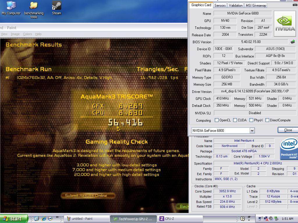Click the Core Speed value 3052.9 MHz
This screenshot has width=298, height=223.
pos(227,191)
